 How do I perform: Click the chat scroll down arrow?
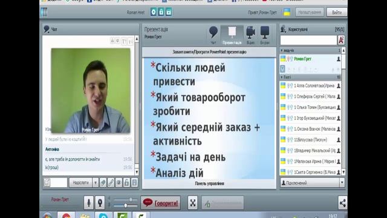[x=137, y=172]
